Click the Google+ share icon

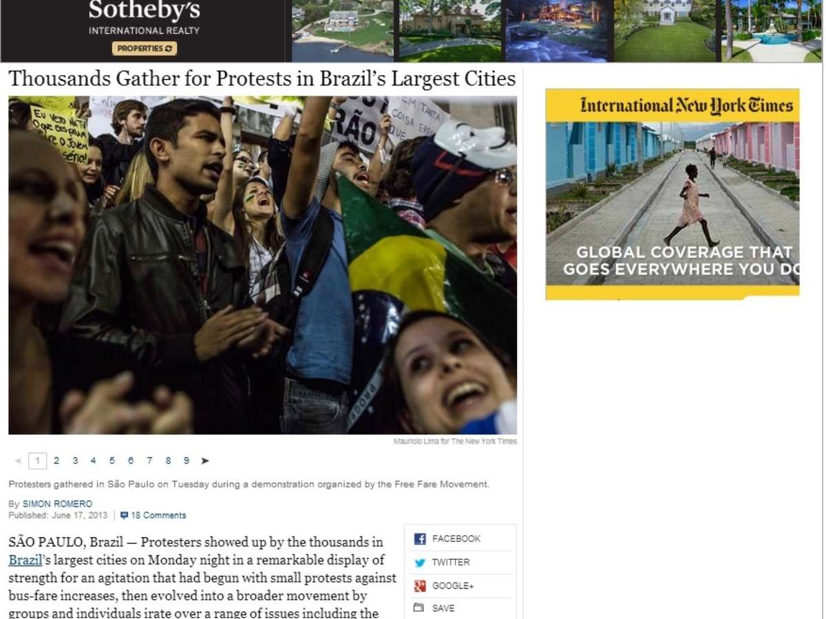[x=420, y=586]
